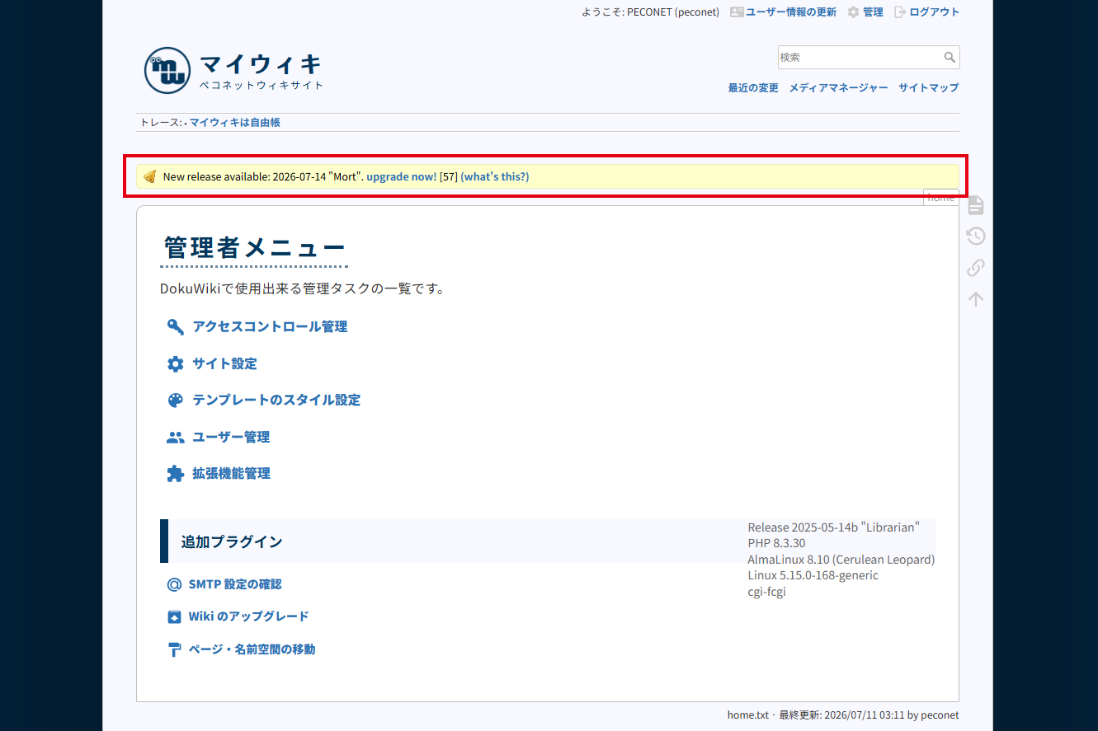
Task: Open the 管理 link in the top bar
Action: click(873, 12)
